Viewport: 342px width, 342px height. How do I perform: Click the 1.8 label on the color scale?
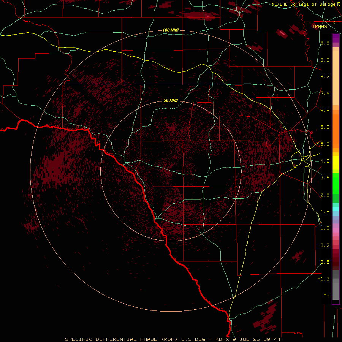click(325, 212)
